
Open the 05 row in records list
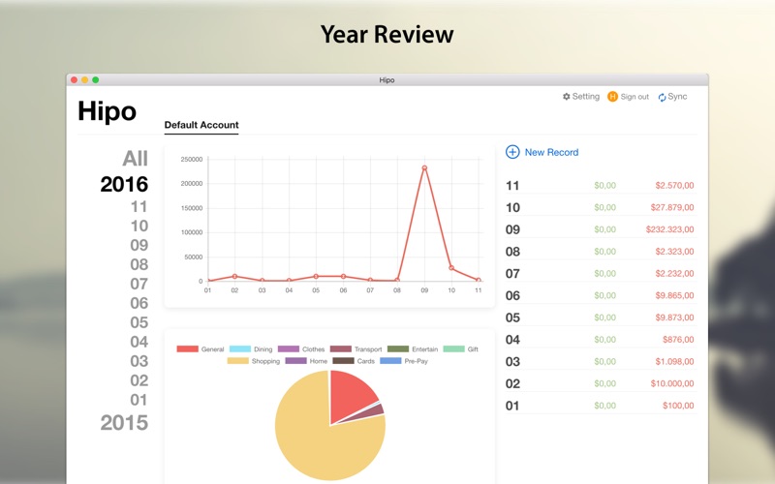(601, 318)
